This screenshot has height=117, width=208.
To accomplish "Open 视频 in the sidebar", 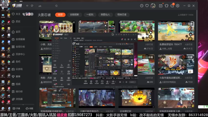I will 16,84.
